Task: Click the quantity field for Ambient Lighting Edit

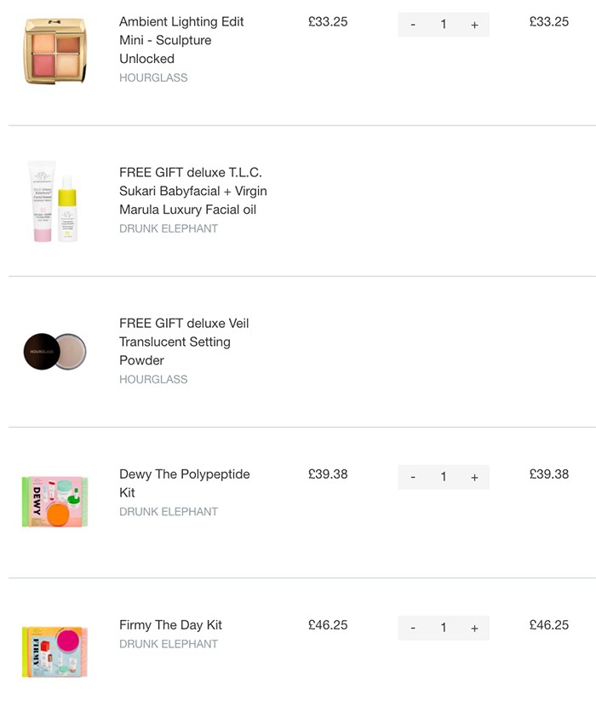Action: (444, 25)
